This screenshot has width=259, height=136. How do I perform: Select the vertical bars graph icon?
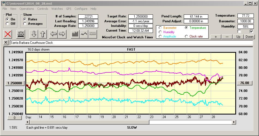click(x=75, y=34)
